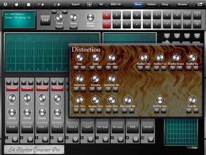Adjust the Swing knob
Image resolution: width=206 pixels, height=155 pixels.
pyautogui.click(x=73, y=17)
